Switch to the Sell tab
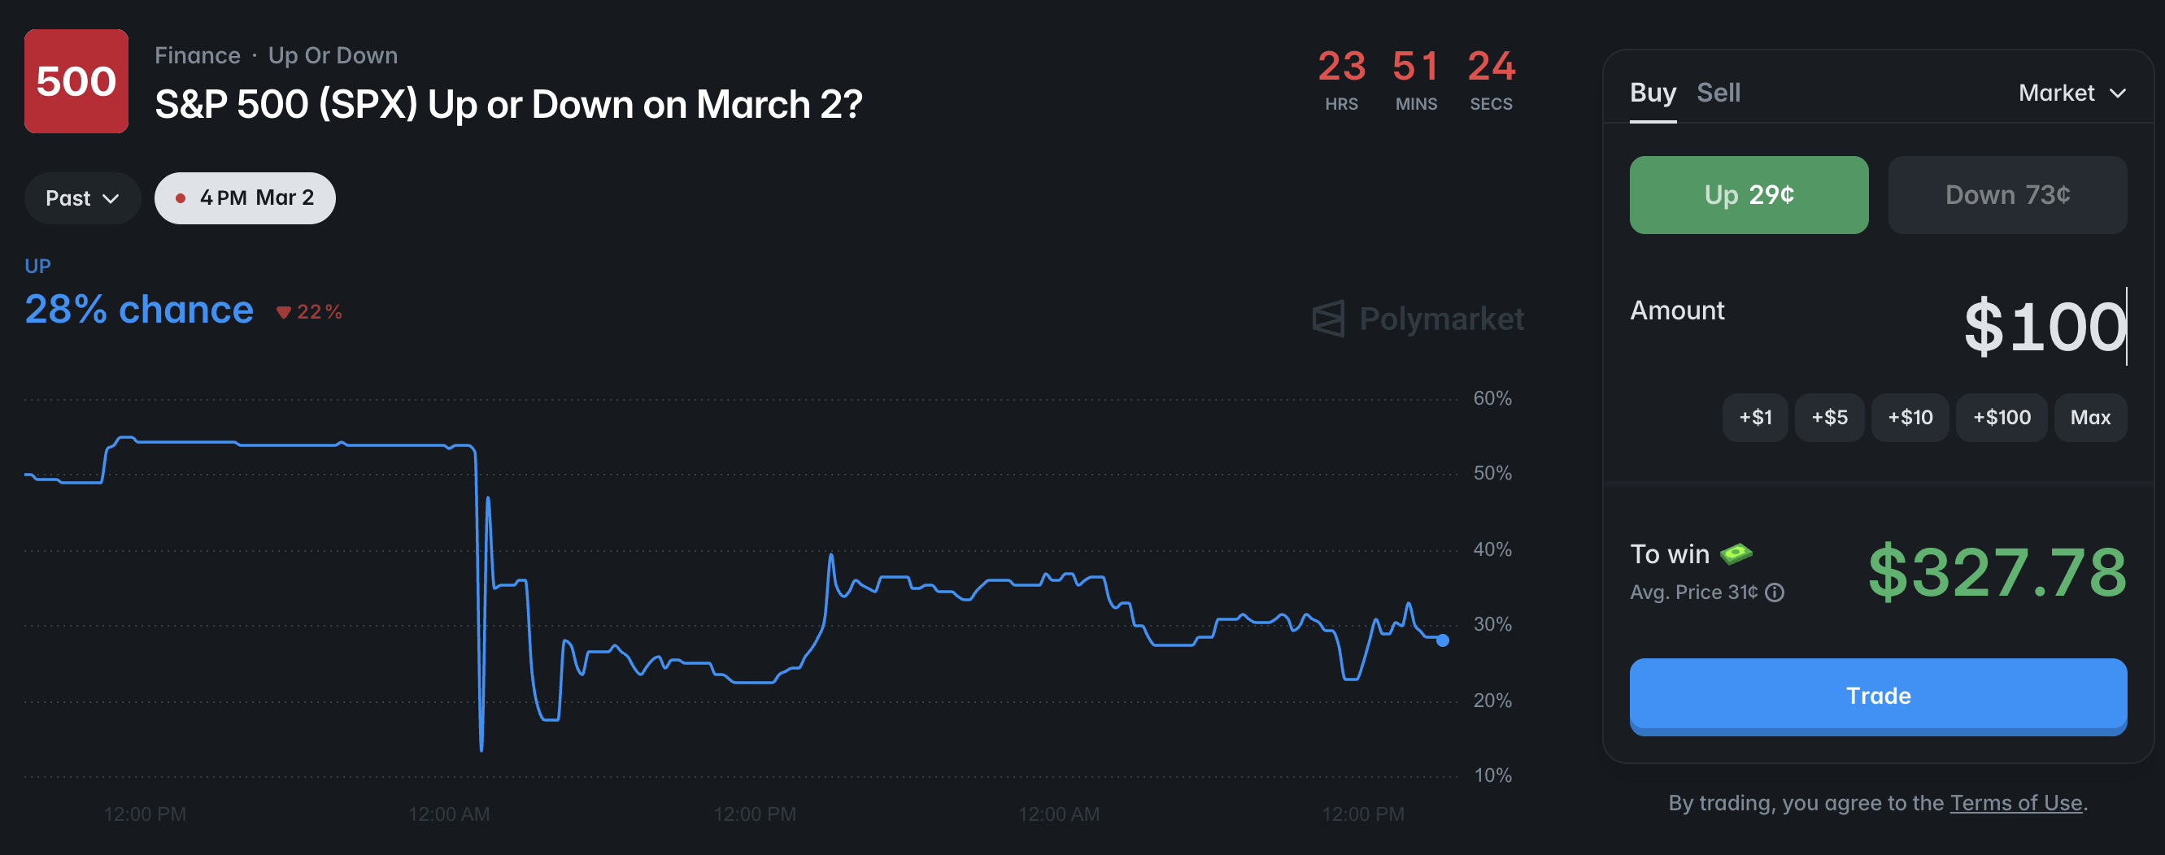Screen dimensions: 2165x855 (x=1718, y=93)
